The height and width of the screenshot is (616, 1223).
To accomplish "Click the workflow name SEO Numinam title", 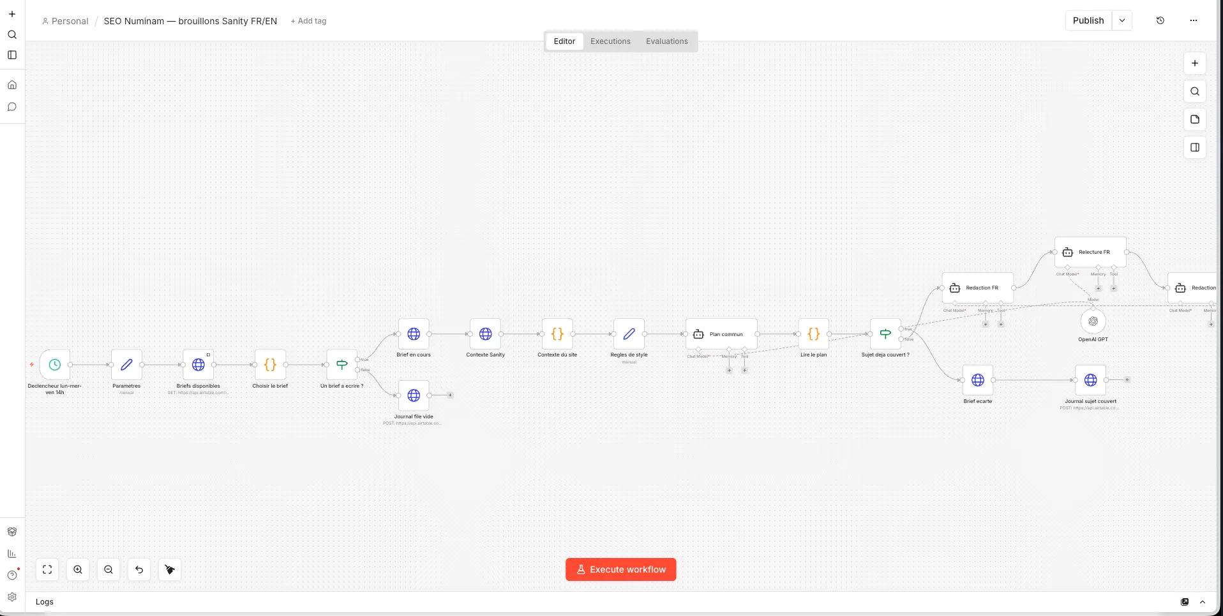I will coord(190,21).
